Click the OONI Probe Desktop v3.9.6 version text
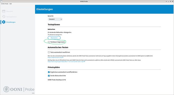The height and width of the screenshot is (95, 174). pos(57,80)
